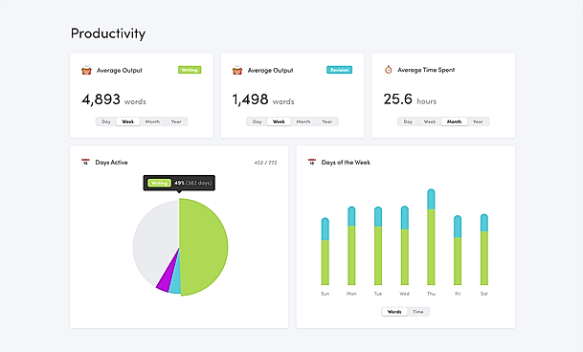Click the stopwatch icon beside Average Time Spent

(x=388, y=70)
